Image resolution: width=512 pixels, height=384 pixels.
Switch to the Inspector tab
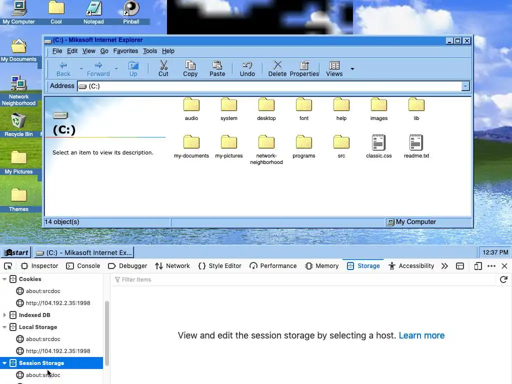click(39, 266)
